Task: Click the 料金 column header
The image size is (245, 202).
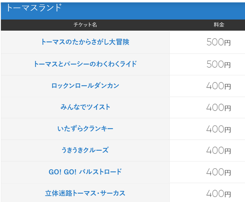Action: 219,25
